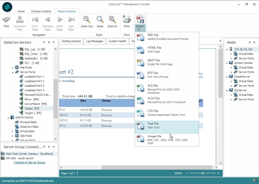This screenshot has height=184, width=259.
Task: Export report as Image File
Action: click(167, 140)
